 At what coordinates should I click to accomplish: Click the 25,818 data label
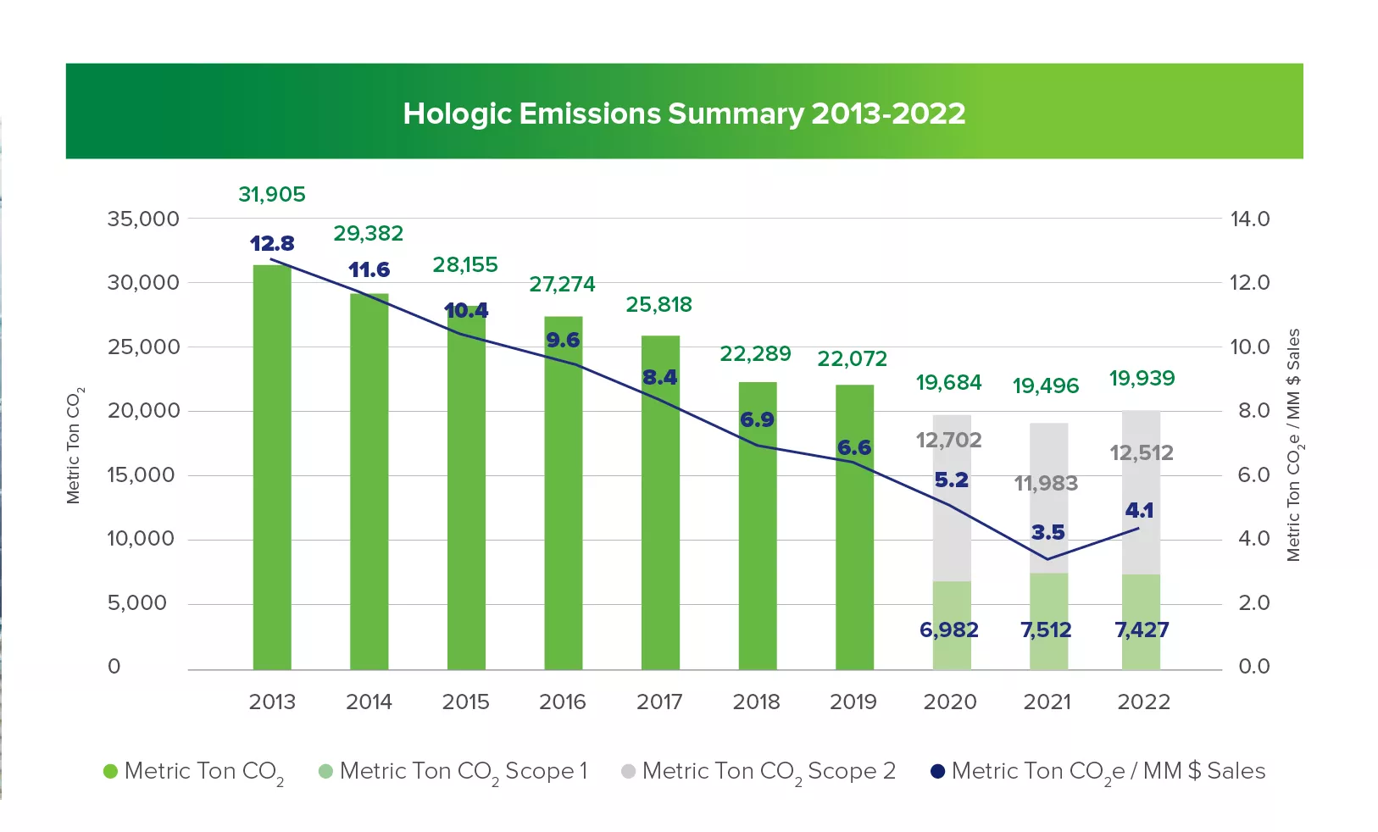[659, 305]
